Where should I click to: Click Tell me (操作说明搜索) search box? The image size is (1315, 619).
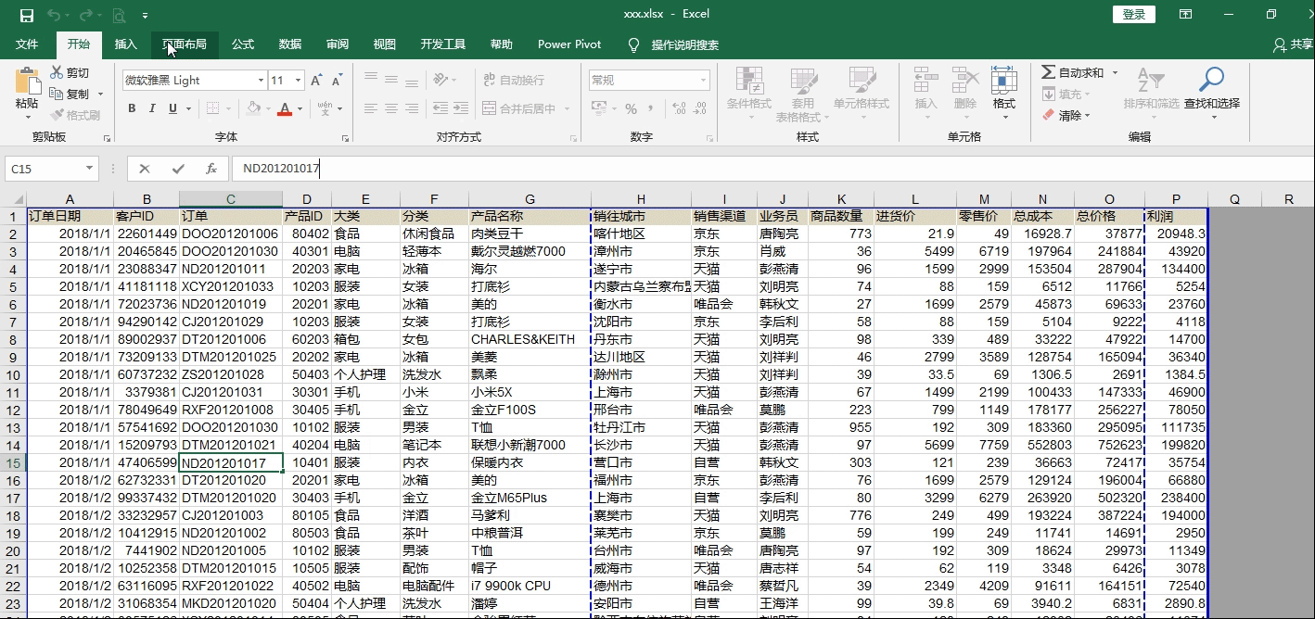pyautogui.click(x=674, y=44)
